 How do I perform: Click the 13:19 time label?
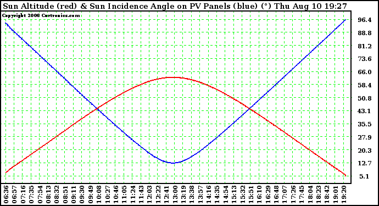(x=183, y=194)
